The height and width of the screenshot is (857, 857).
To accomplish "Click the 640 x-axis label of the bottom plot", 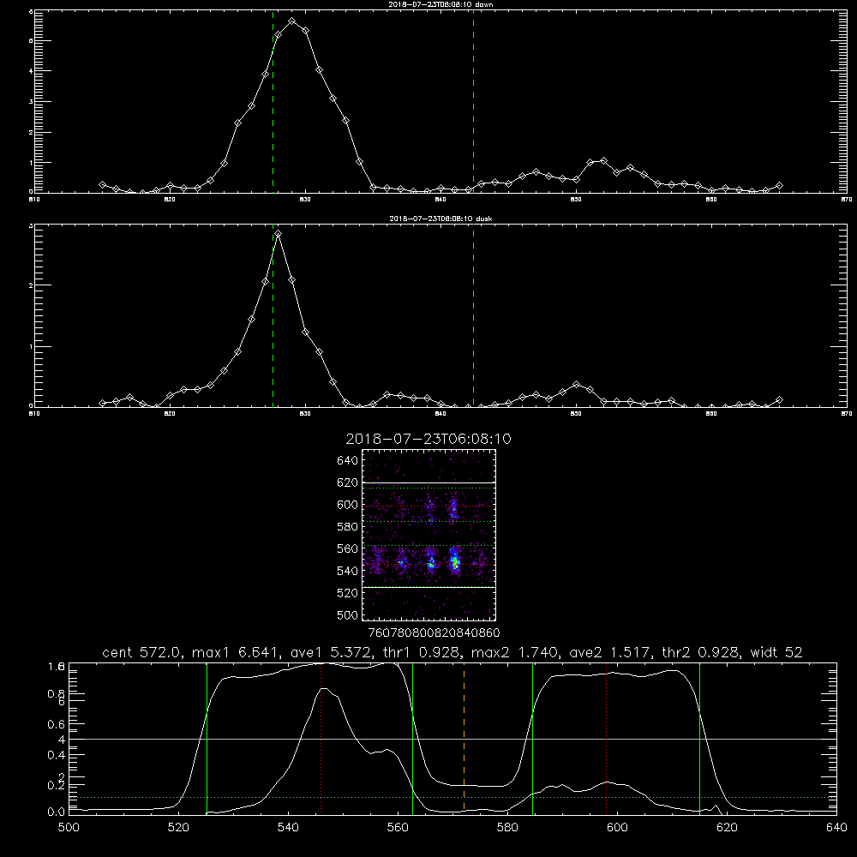I will pos(836,828).
